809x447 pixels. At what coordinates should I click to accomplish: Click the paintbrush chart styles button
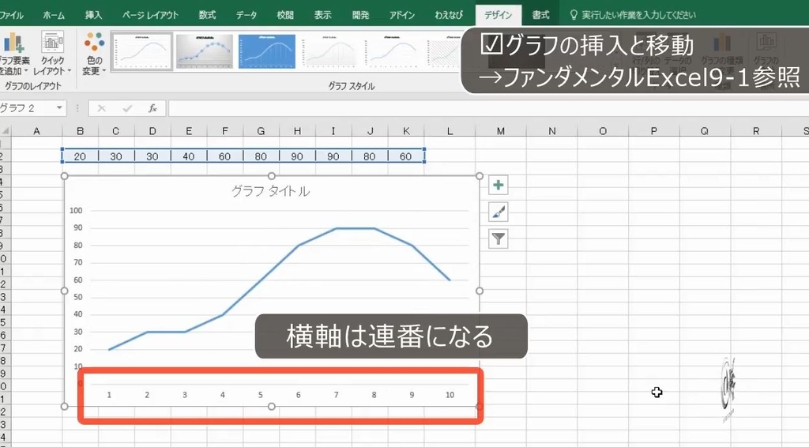point(498,212)
